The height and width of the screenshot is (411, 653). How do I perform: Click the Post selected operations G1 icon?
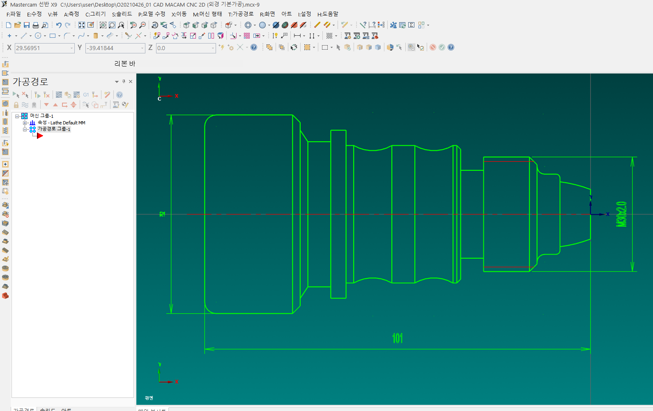pos(86,95)
